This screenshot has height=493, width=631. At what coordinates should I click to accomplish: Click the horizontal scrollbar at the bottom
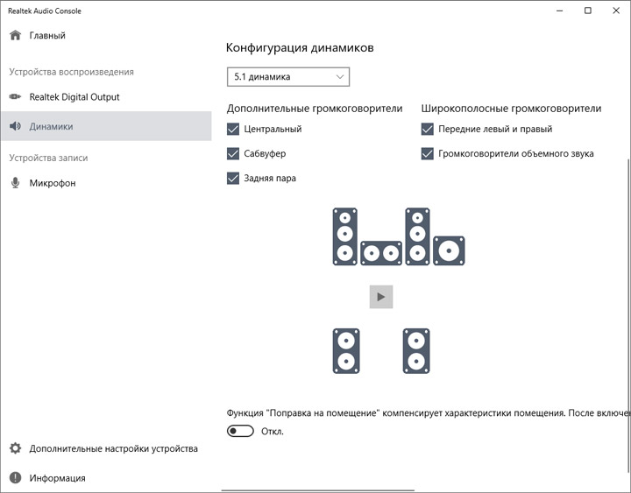tap(351, 490)
